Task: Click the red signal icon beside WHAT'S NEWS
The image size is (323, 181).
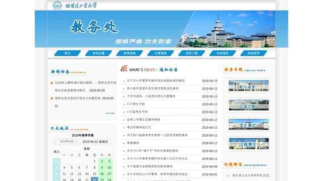Action: [x=124, y=68]
